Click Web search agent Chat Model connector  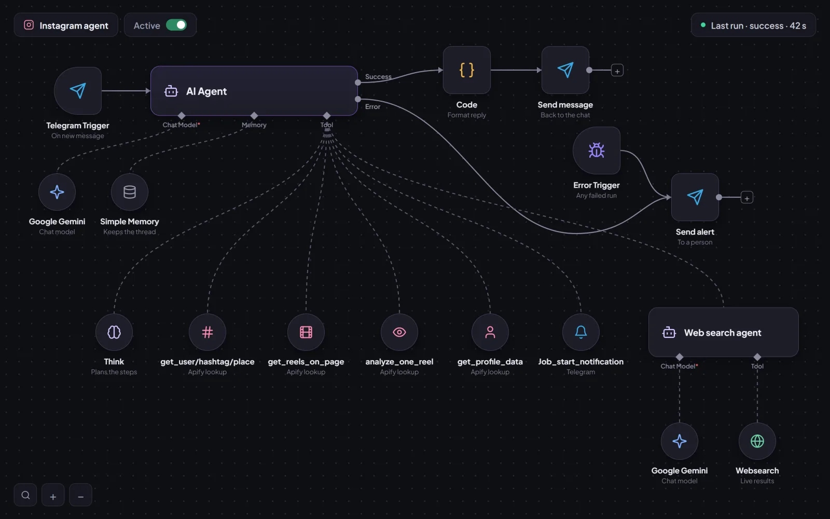[680, 357]
